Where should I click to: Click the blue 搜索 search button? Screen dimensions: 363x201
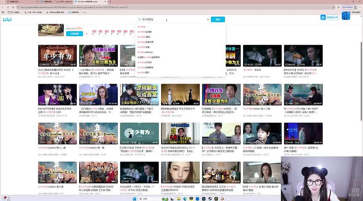pos(218,19)
